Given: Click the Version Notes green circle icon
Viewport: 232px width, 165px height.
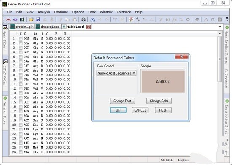Looking at the screenshot, I should pos(5,98).
